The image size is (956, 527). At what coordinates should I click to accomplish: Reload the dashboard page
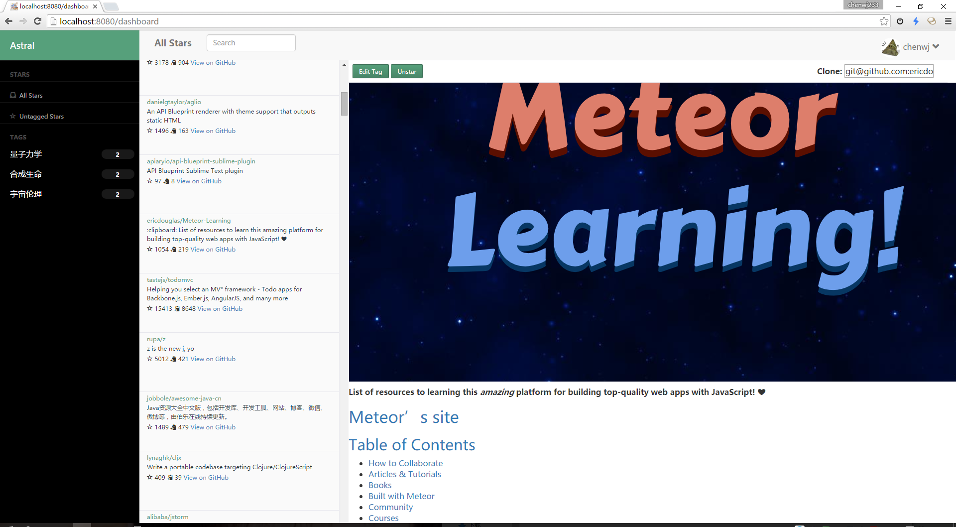click(x=37, y=21)
